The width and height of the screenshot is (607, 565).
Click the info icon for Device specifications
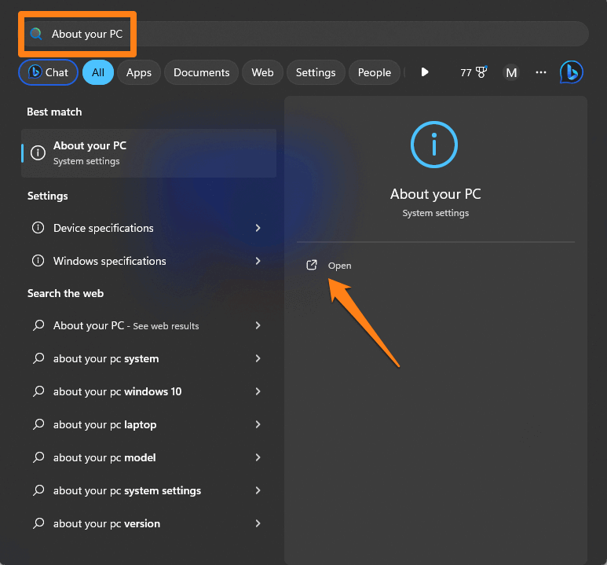click(x=38, y=228)
